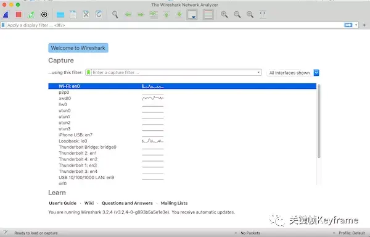Open Questions and Answers link
The image size is (370, 237).
tap(127, 203)
